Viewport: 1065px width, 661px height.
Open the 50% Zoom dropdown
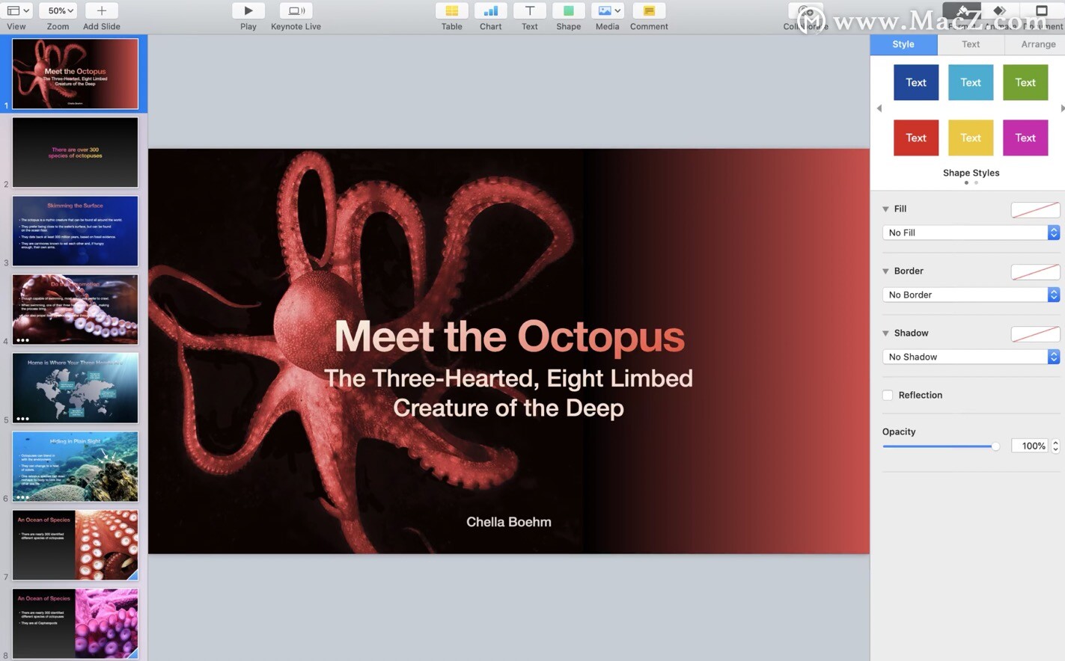61,11
